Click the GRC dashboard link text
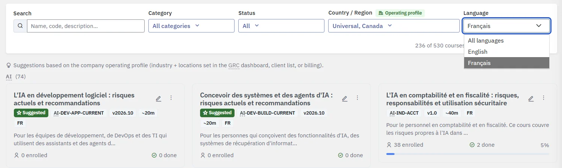 pyautogui.click(x=234, y=65)
